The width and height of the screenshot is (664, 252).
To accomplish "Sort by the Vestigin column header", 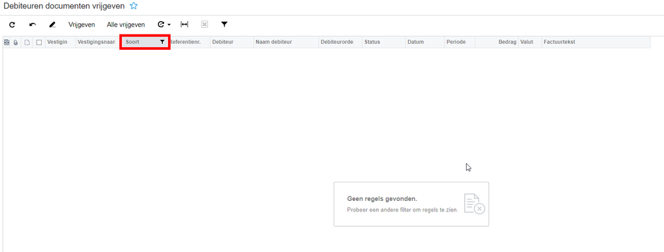I will pyautogui.click(x=60, y=42).
